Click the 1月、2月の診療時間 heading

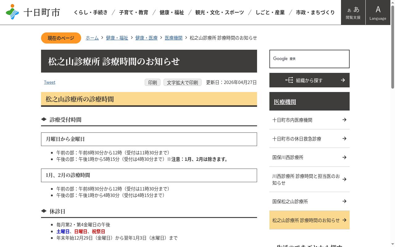[x=149, y=175]
